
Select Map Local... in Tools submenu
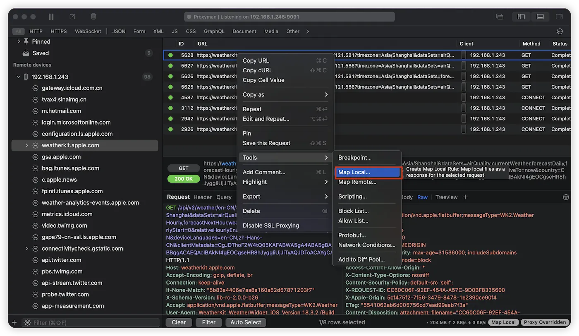point(367,172)
